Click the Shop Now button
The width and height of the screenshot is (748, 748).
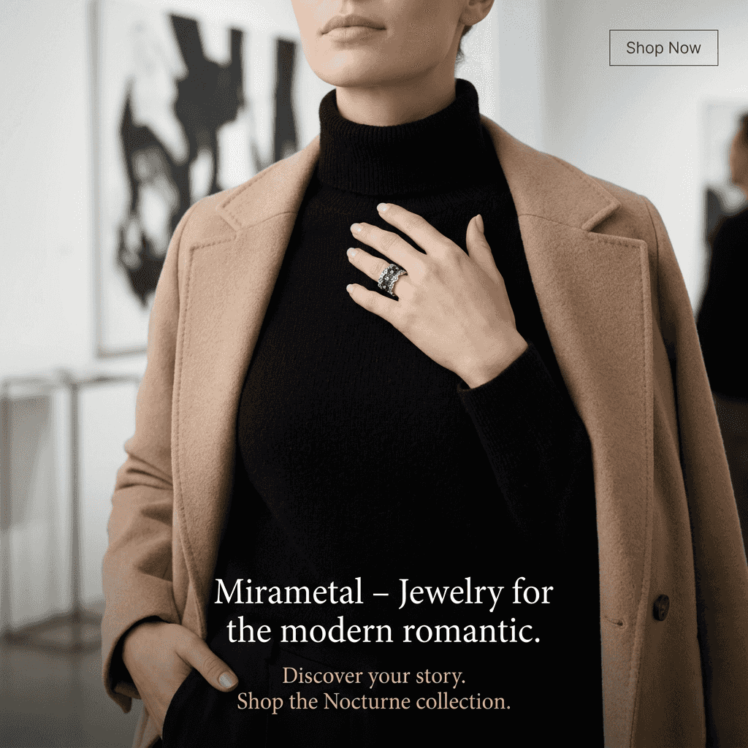coord(663,47)
